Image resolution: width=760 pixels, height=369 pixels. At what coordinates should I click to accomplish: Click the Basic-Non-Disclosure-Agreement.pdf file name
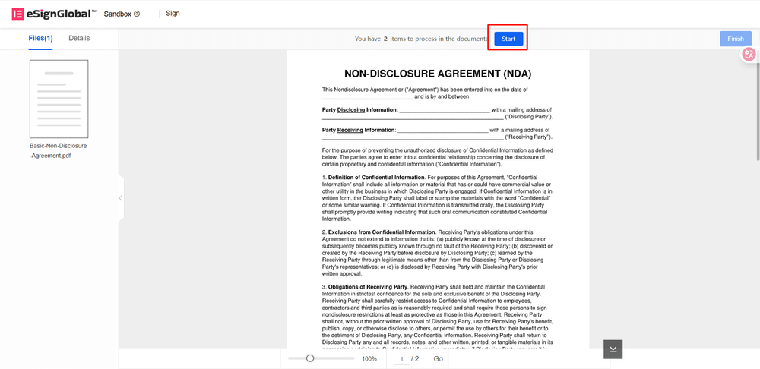point(59,150)
